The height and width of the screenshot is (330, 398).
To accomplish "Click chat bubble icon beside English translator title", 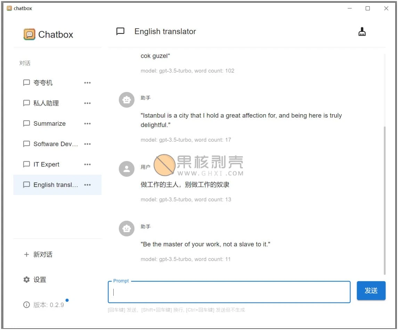I will click(x=120, y=32).
